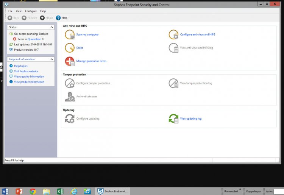The height and width of the screenshot is (195, 284).
Task: Click the View updating log icon
Action: (x=173, y=119)
